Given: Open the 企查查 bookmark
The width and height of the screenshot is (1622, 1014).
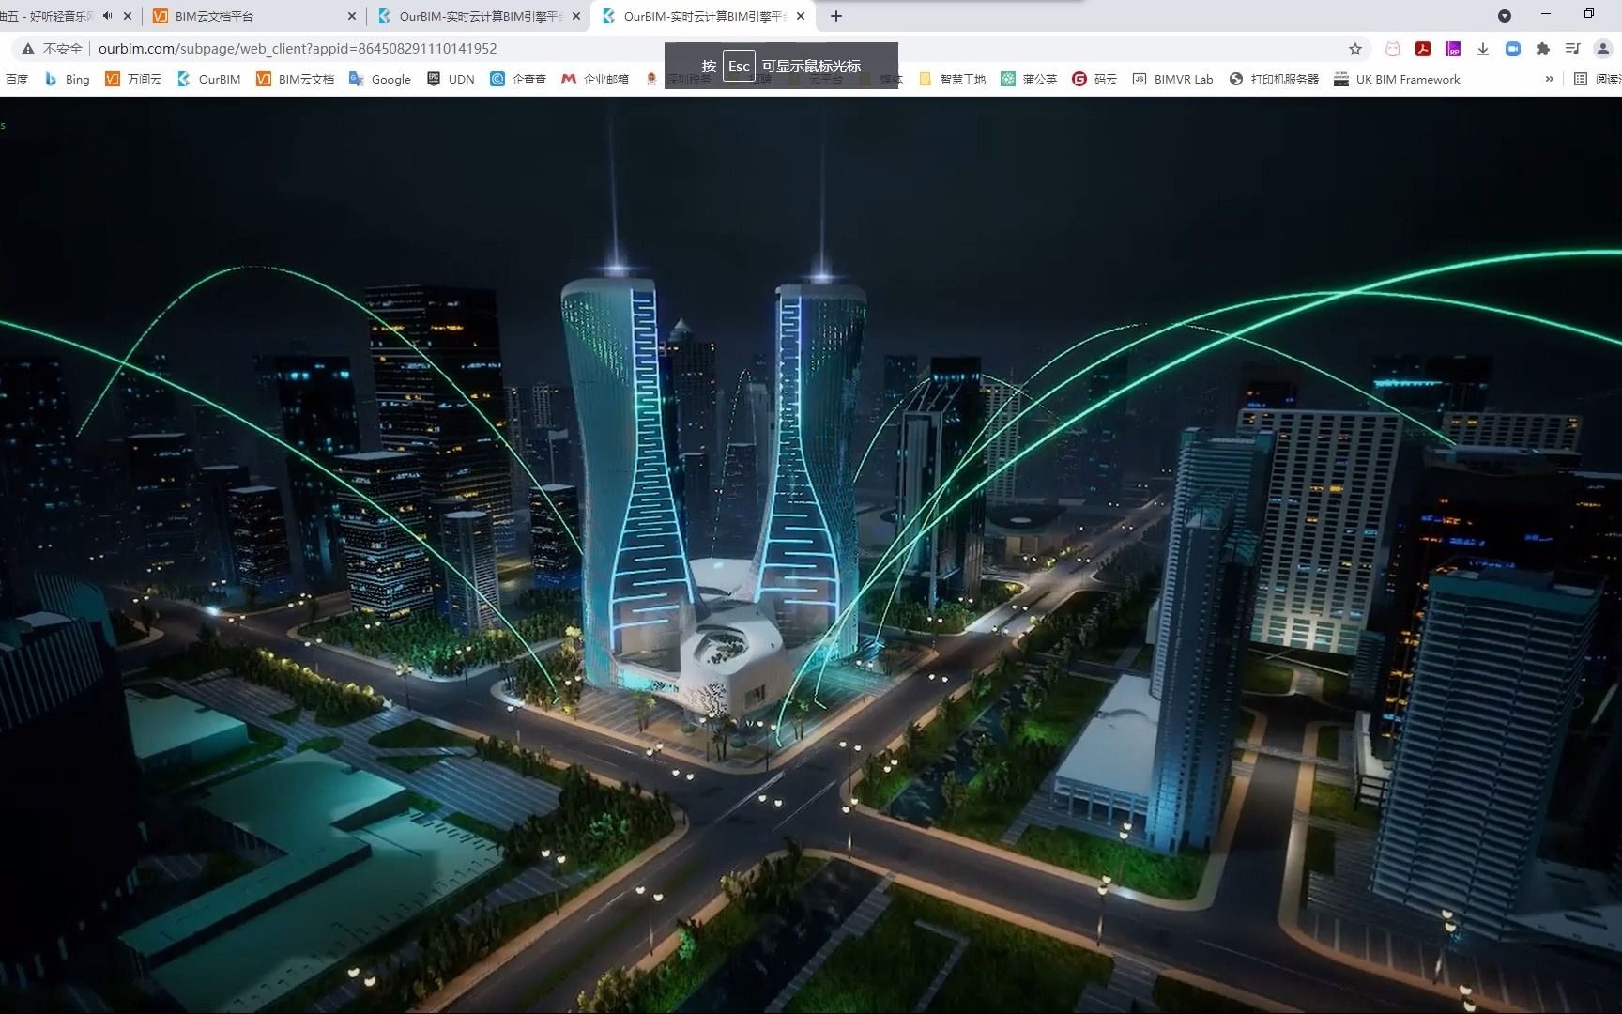Looking at the screenshot, I should coord(518,80).
